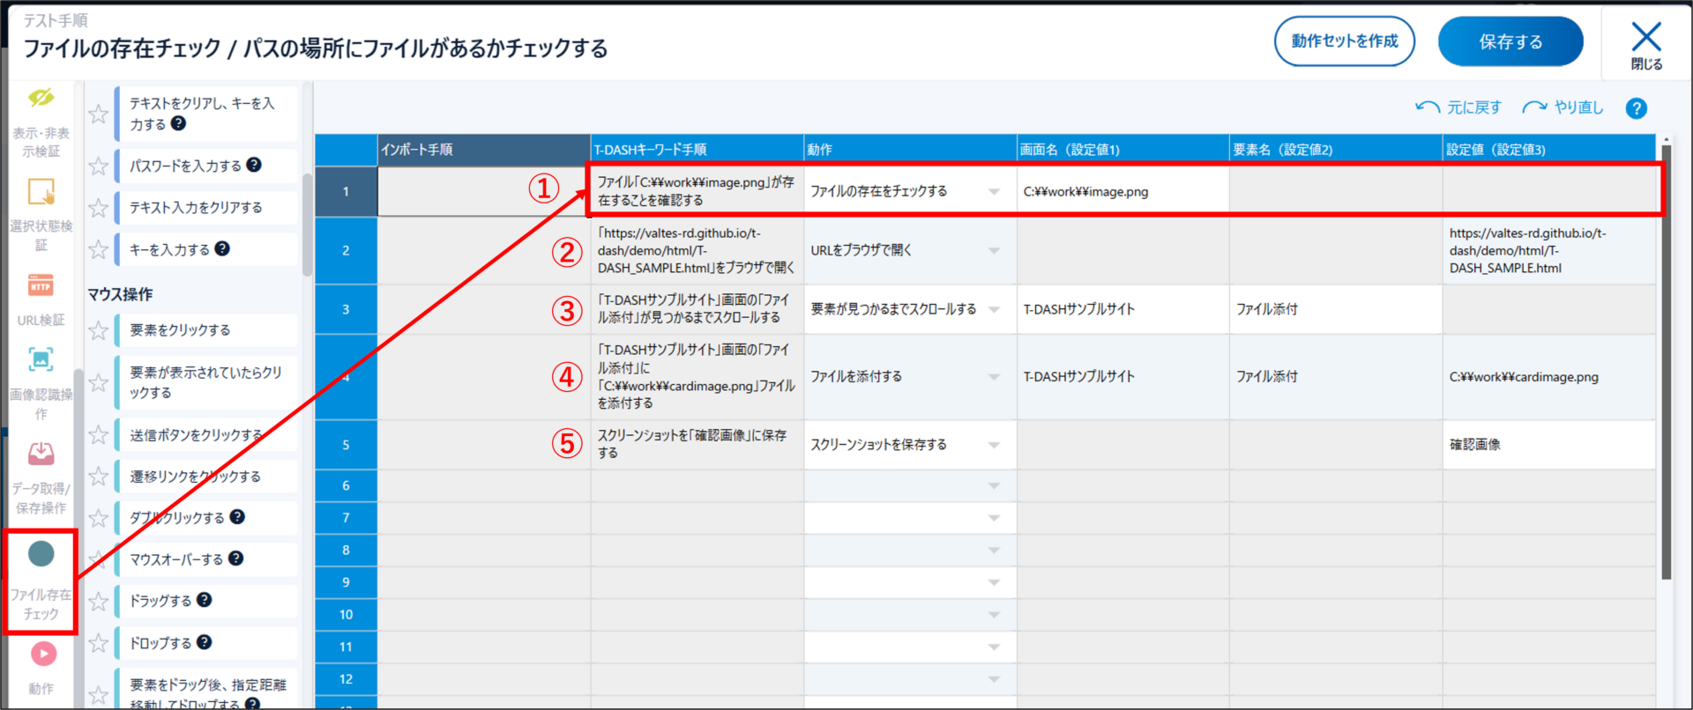Open the 表示・非表示検証 category icon
Screen dimensions: 1693x710
41,99
